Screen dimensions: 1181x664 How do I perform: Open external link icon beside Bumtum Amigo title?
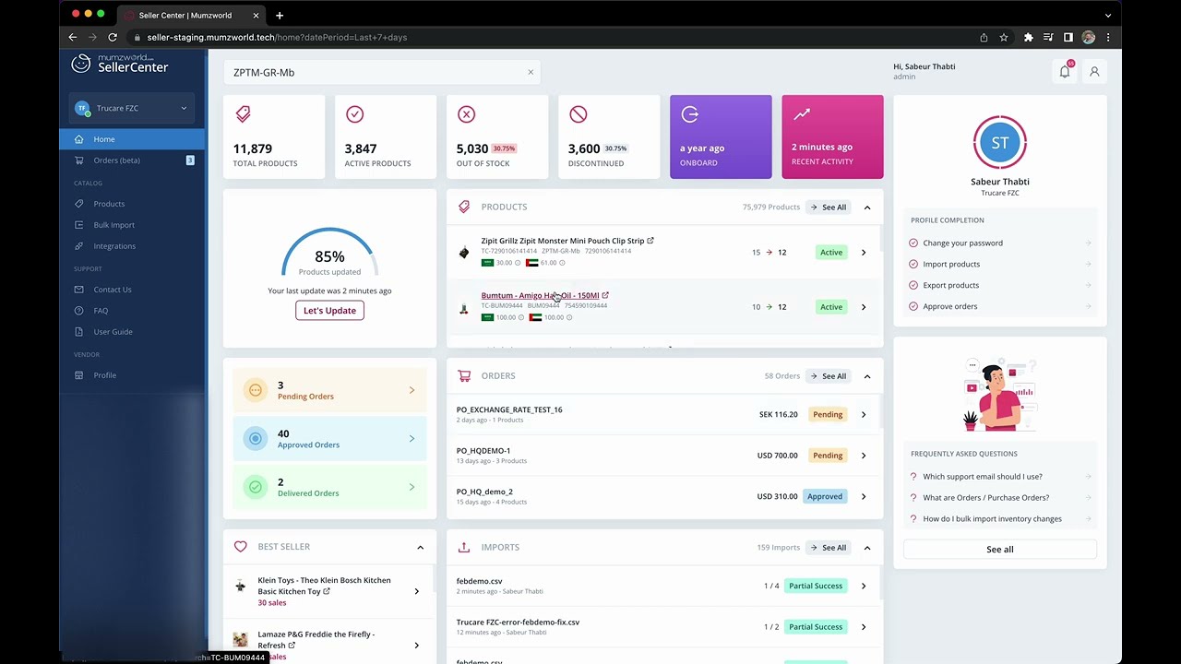pyautogui.click(x=605, y=295)
